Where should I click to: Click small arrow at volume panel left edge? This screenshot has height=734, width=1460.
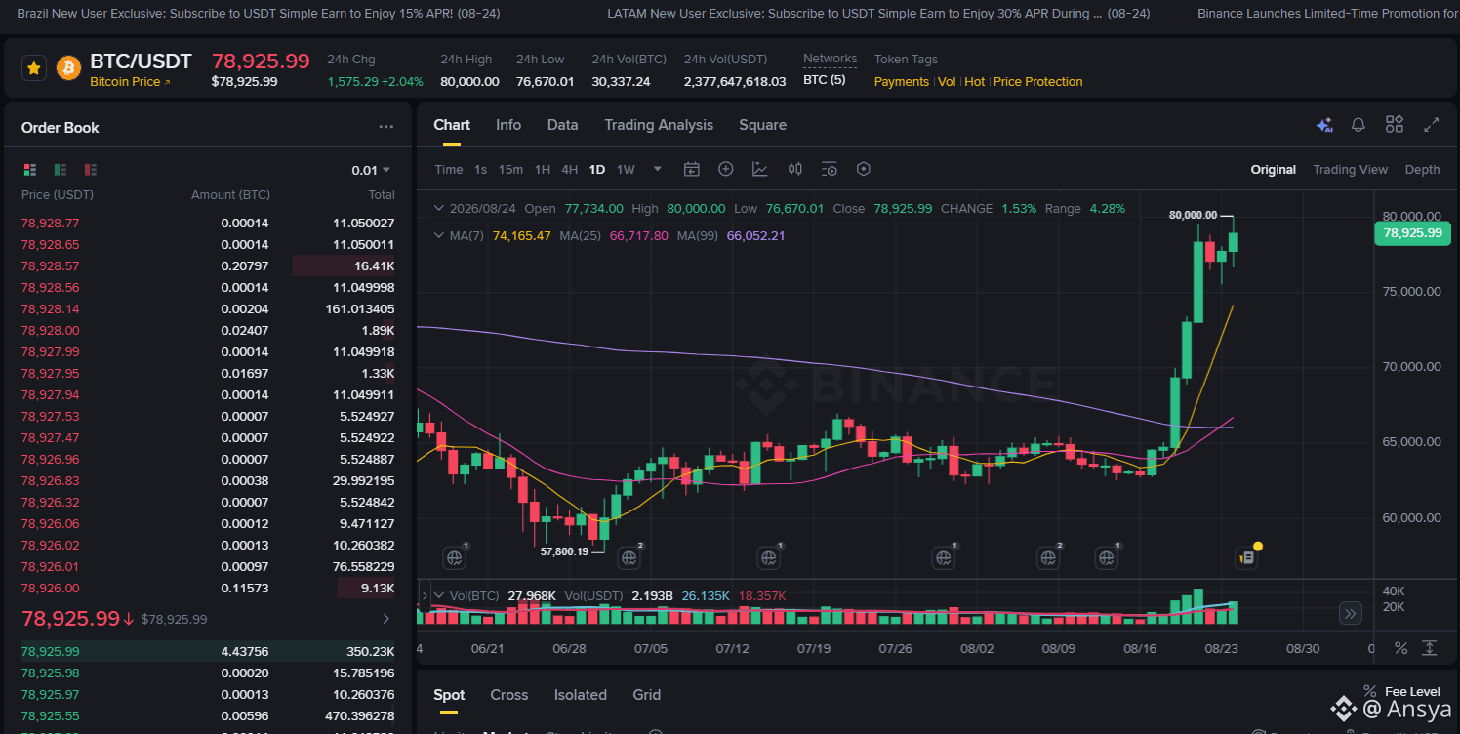coord(425,595)
